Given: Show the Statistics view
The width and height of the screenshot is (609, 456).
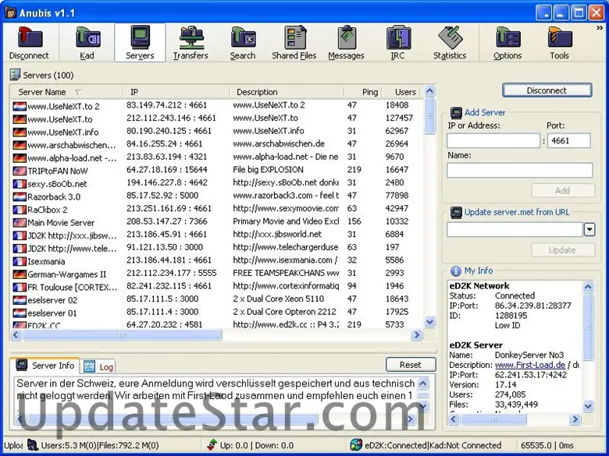Looking at the screenshot, I should [x=450, y=43].
